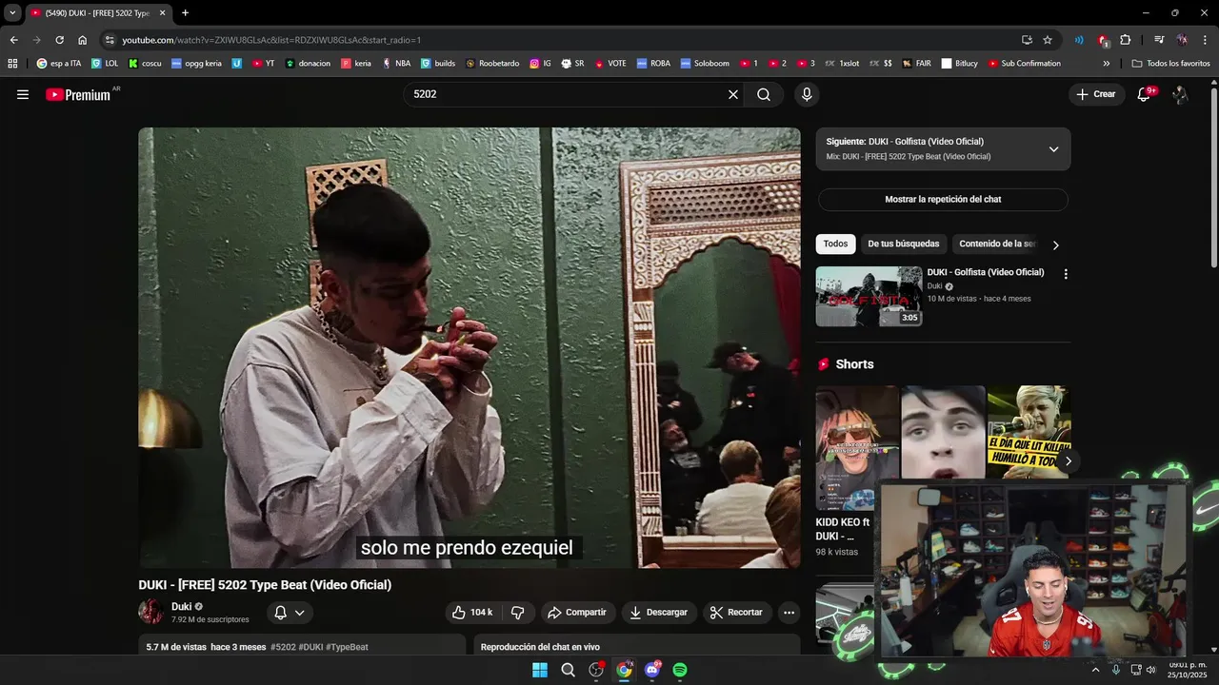Clip the video with Recortar

click(x=737, y=612)
